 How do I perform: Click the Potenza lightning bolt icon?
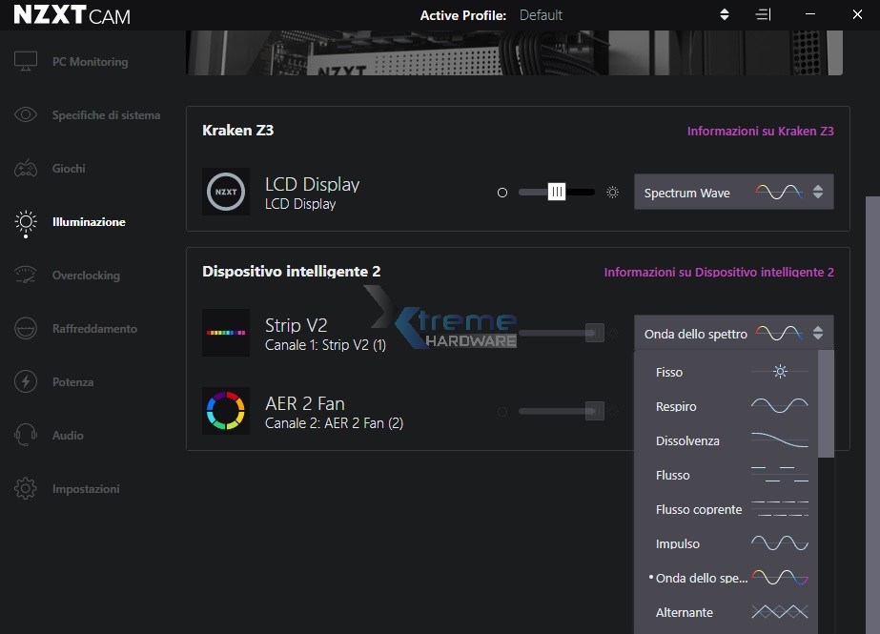[x=26, y=382]
